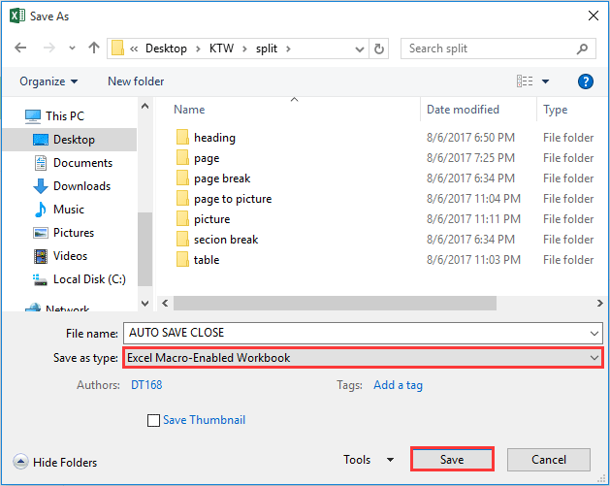This screenshot has height=486, width=610.
Task: Select the Downloads folder in sidebar
Action: [x=81, y=186]
